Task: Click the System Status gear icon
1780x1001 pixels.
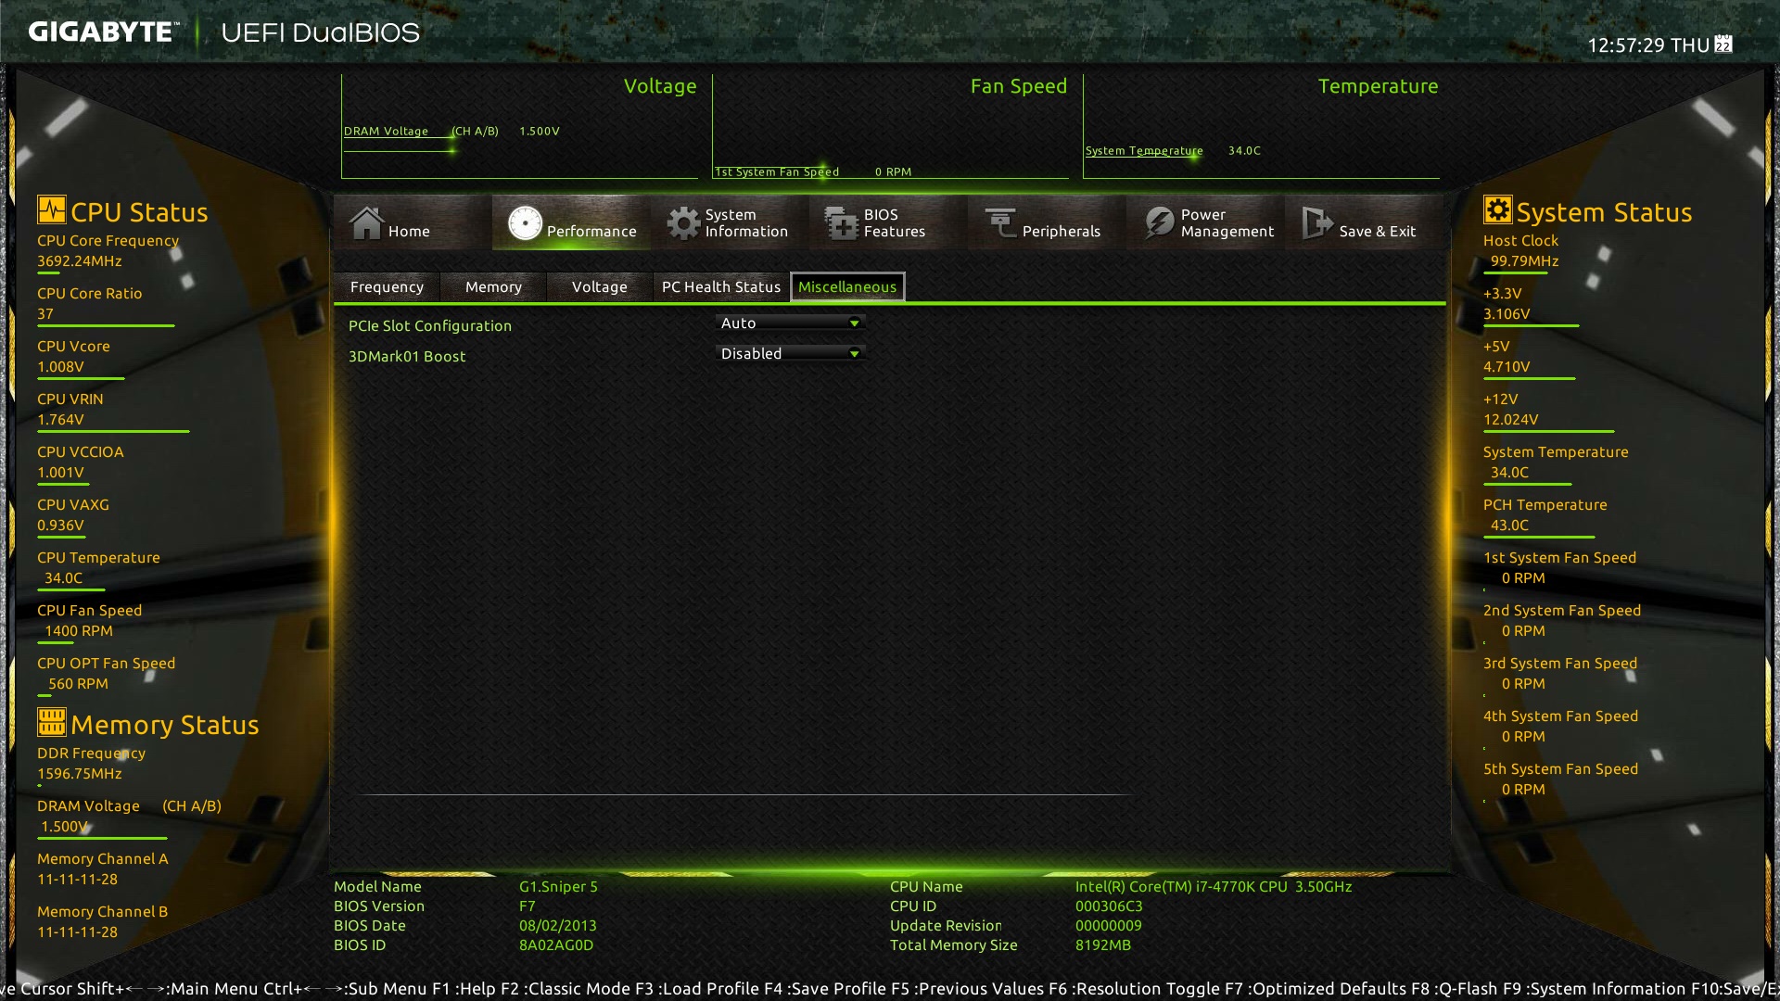Action: click(1497, 209)
